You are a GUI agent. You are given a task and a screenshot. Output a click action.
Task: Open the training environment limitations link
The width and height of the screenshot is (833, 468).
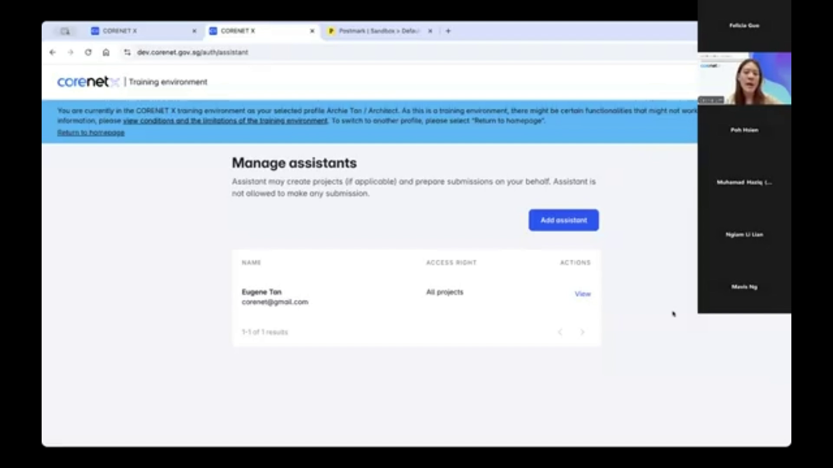[225, 121]
